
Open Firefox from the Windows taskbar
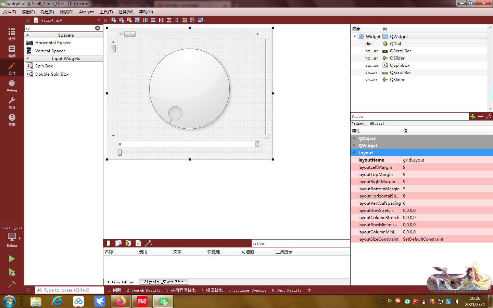121,301
